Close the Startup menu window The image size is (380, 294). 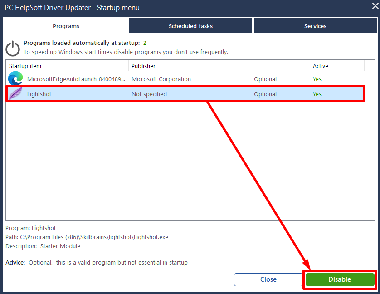(375, 6)
